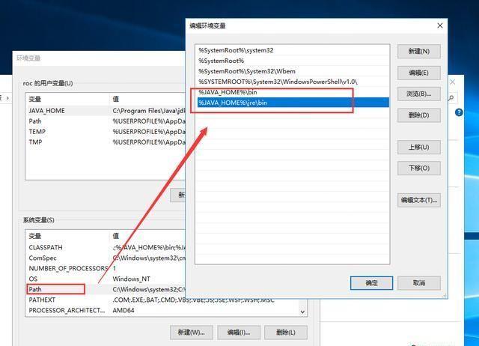The width and height of the screenshot is (479, 346).
Task: Confirm with the 确定 button
Action: pyautogui.click(x=371, y=283)
